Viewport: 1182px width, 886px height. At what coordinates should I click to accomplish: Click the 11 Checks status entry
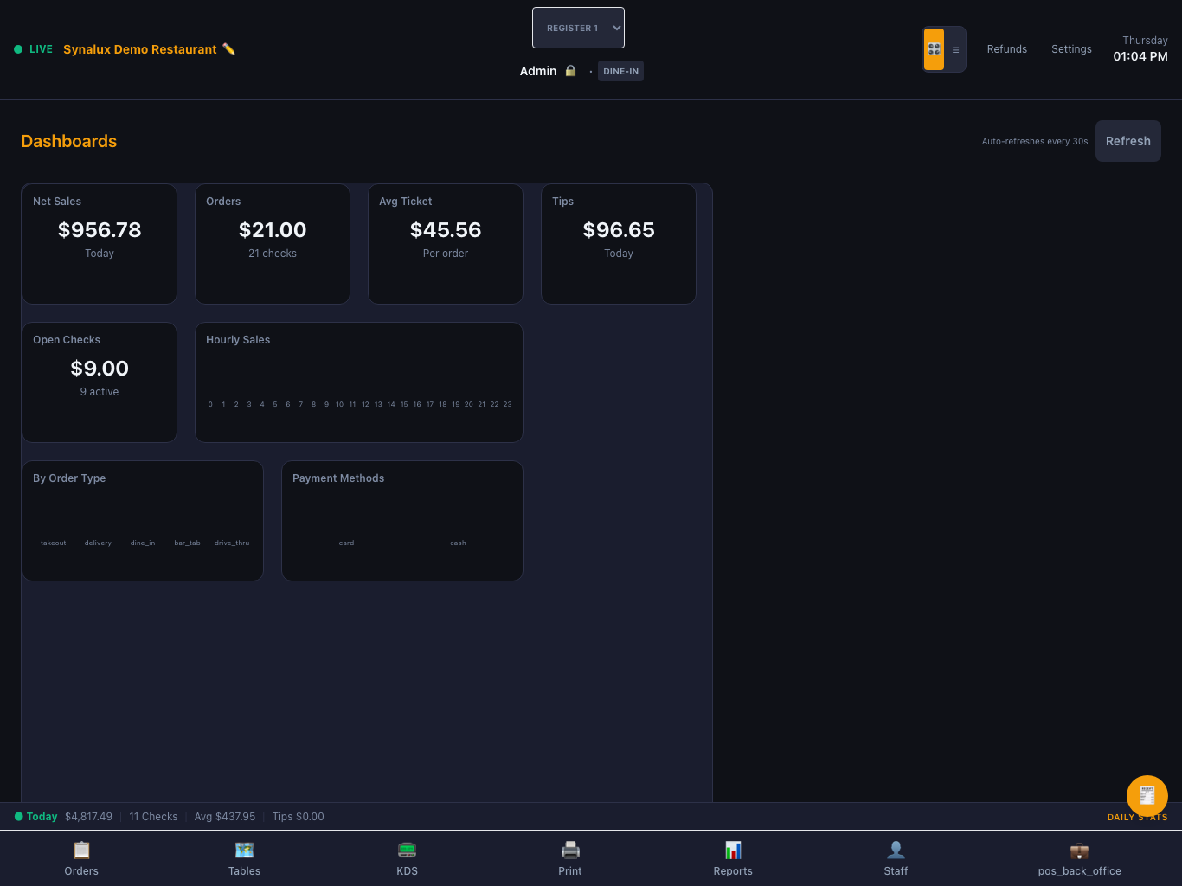click(x=153, y=817)
